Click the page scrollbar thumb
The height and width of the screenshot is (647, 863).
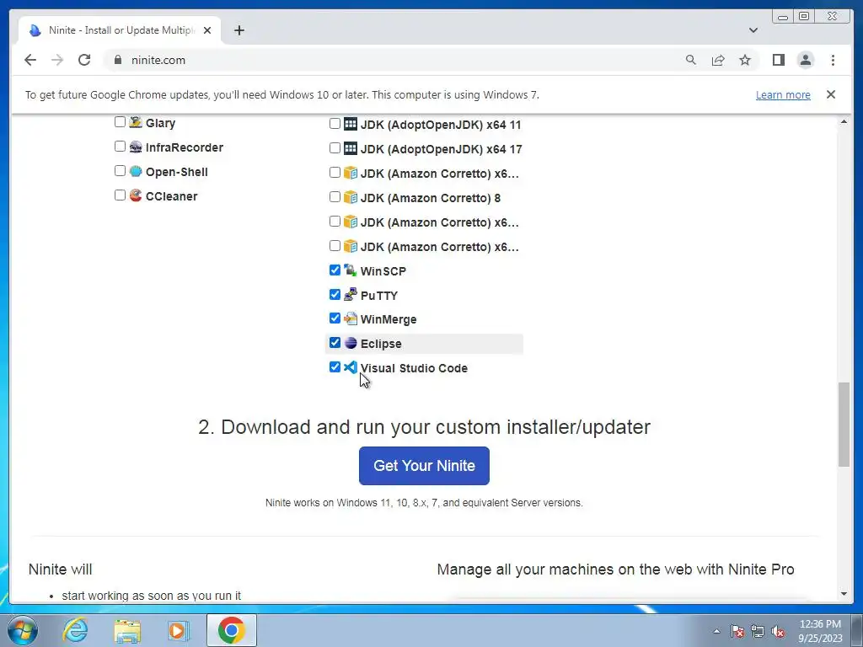tap(844, 425)
